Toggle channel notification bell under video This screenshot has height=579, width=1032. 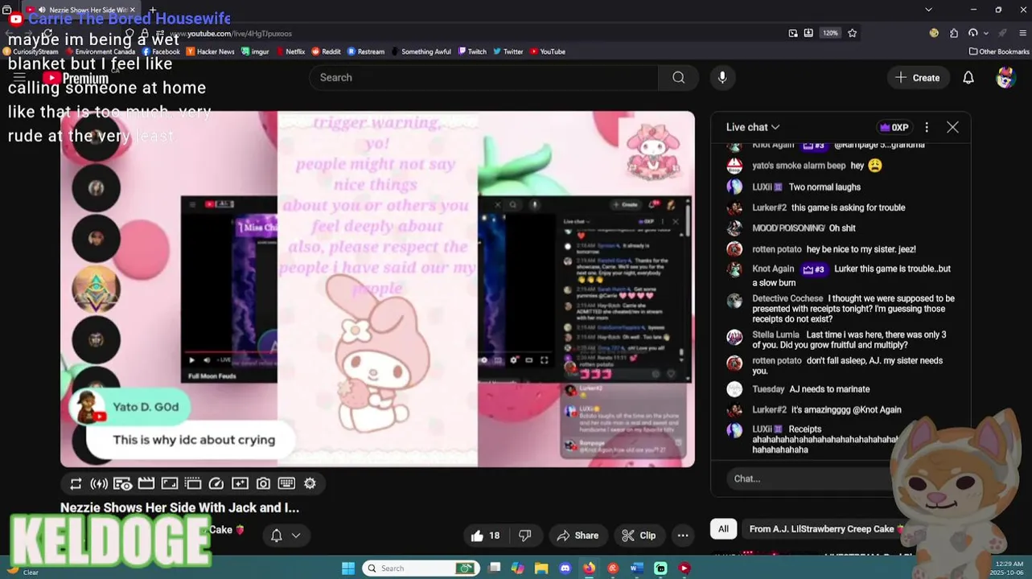click(276, 536)
